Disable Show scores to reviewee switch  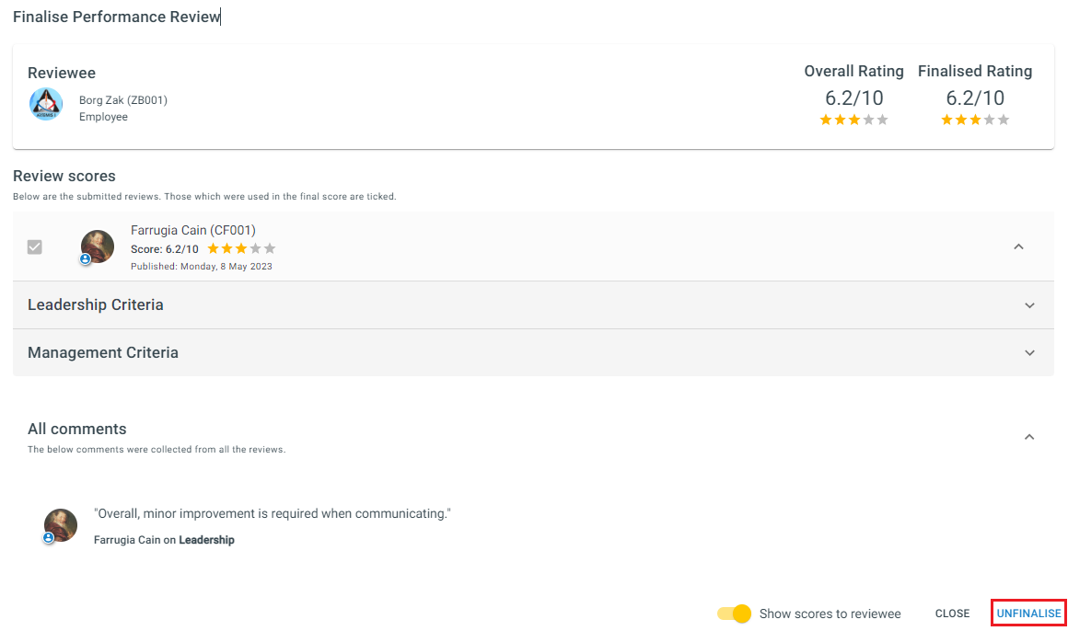point(734,614)
